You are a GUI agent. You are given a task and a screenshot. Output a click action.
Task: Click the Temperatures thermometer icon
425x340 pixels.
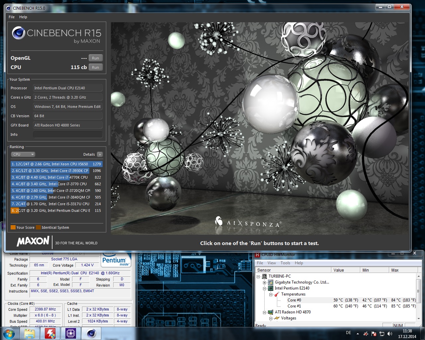pos(277,294)
